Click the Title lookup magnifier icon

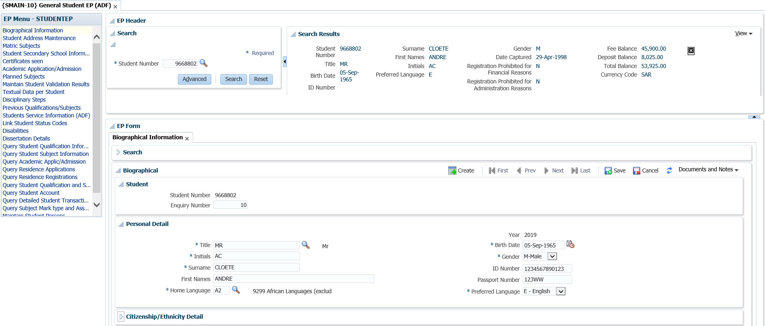tap(306, 245)
